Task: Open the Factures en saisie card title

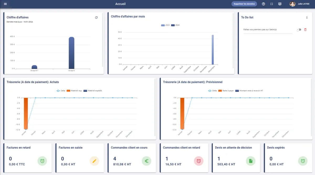Action: (x=70, y=148)
